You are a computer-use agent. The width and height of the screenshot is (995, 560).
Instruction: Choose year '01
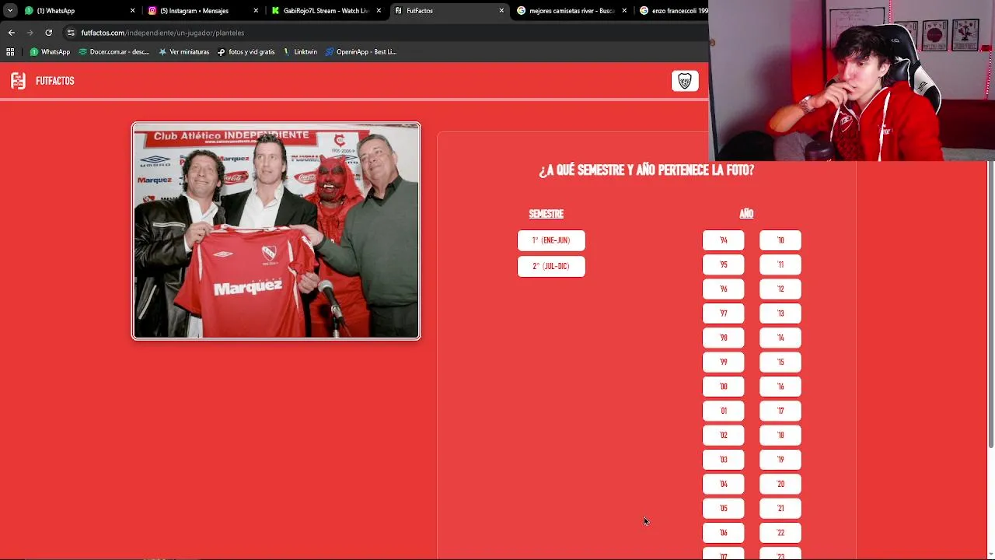click(724, 411)
